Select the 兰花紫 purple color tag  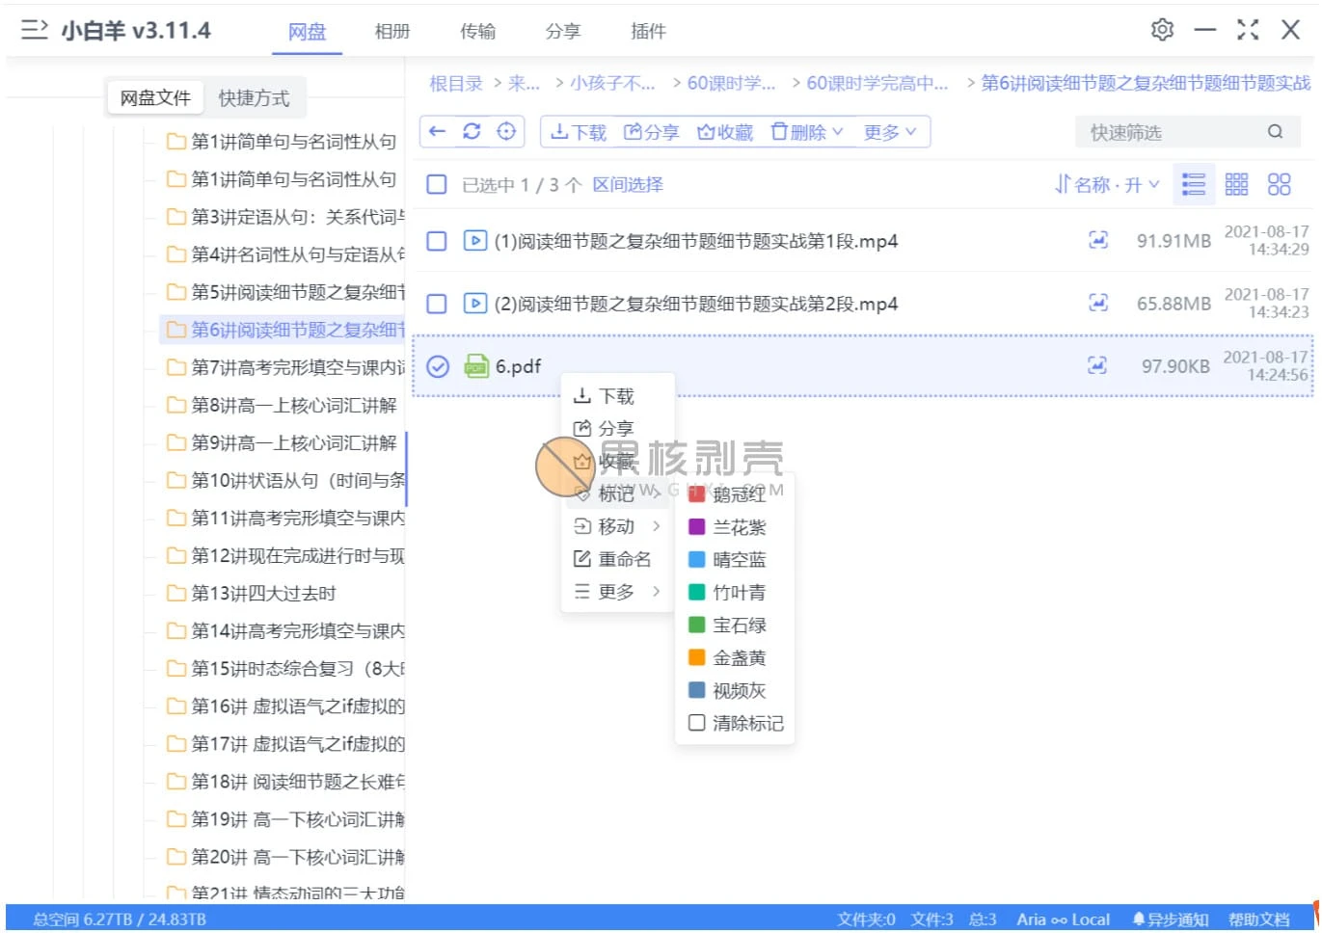738,527
